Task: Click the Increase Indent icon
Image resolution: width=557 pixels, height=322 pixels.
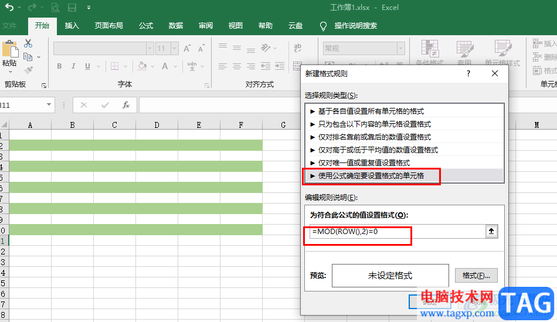Action: pos(280,66)
